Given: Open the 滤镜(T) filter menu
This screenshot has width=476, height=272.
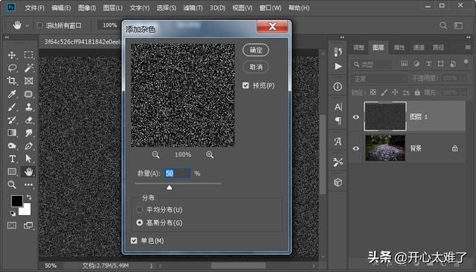Looking at the screenshot, I should click(193, 8).
